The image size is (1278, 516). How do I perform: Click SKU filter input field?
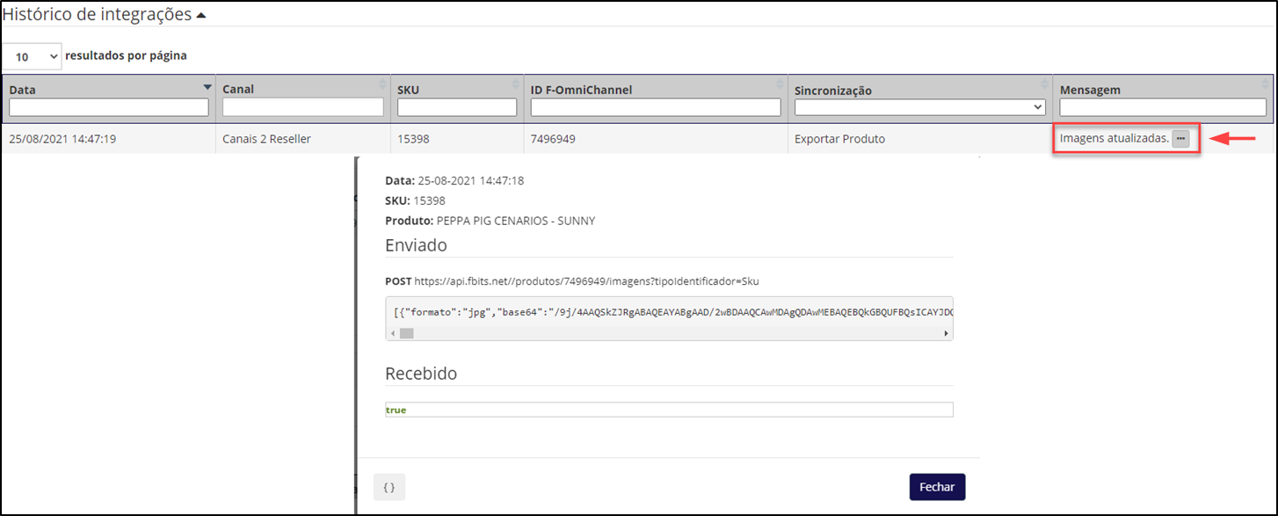click(457, 107)
